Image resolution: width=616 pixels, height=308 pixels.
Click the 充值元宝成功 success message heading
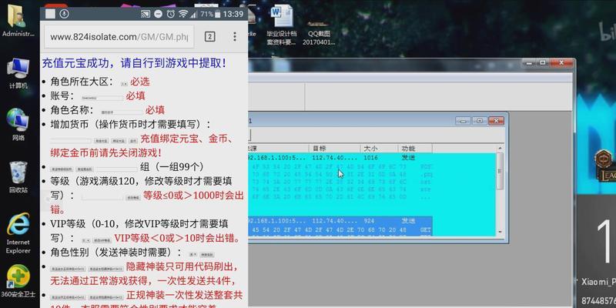(x=134, y=63)
